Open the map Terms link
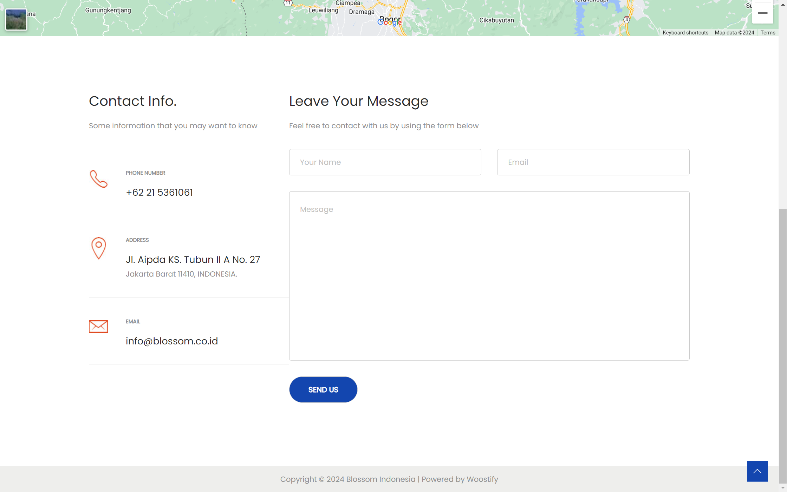 click(768, 33)
